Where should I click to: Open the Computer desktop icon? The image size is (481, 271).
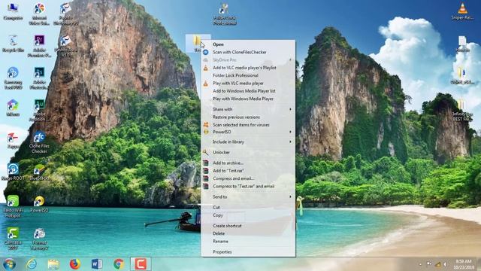pos(13,12)
